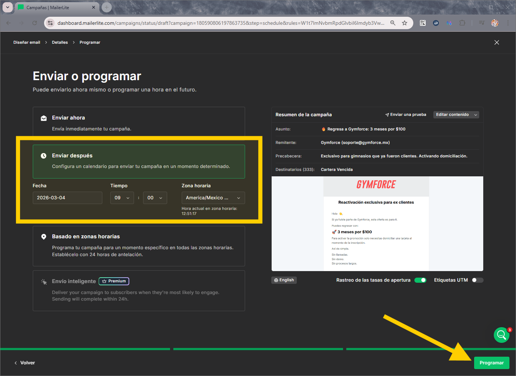516x376 pixels.
Task: Open the browser extensions puzzle icon
Action: click(462, 23)
